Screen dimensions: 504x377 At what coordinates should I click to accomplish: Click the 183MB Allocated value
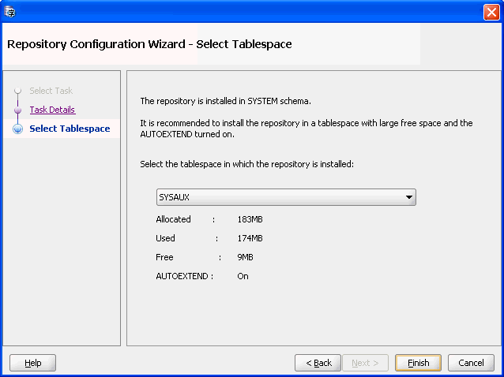(x=250, y=219)
